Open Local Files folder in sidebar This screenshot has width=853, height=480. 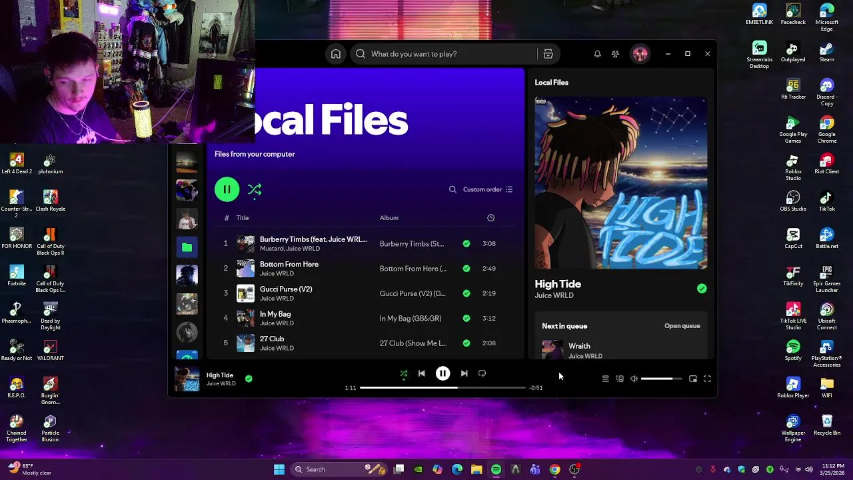pyautogui.click(x=187, y=247)
